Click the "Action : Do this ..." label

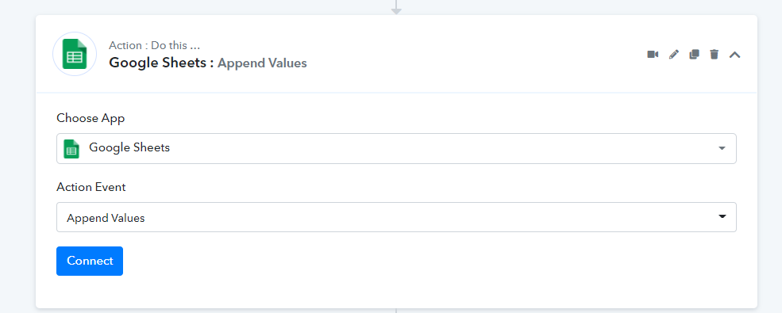point(155,45)
